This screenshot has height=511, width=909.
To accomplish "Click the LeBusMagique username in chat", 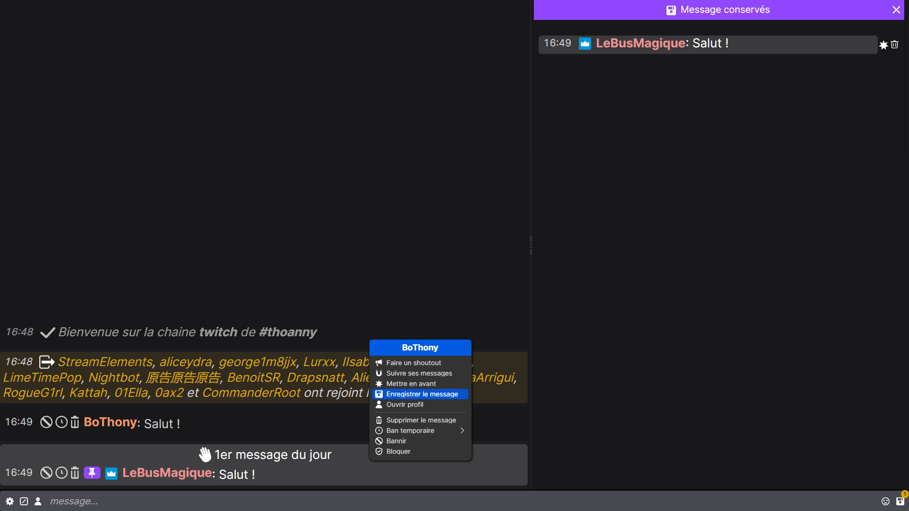I will click(x=167, y=473).
